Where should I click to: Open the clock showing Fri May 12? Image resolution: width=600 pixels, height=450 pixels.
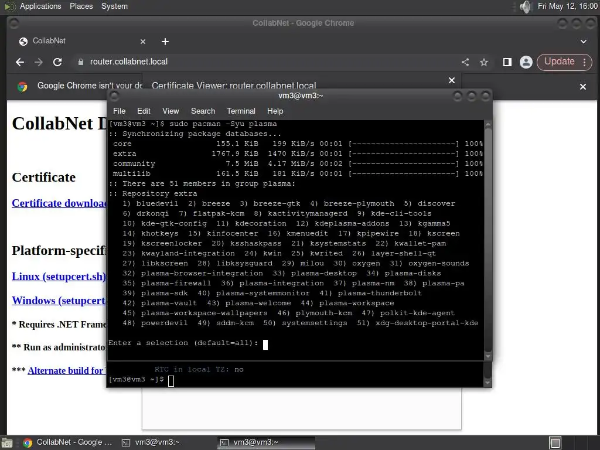pyautogui.click(x=567, y=6)
